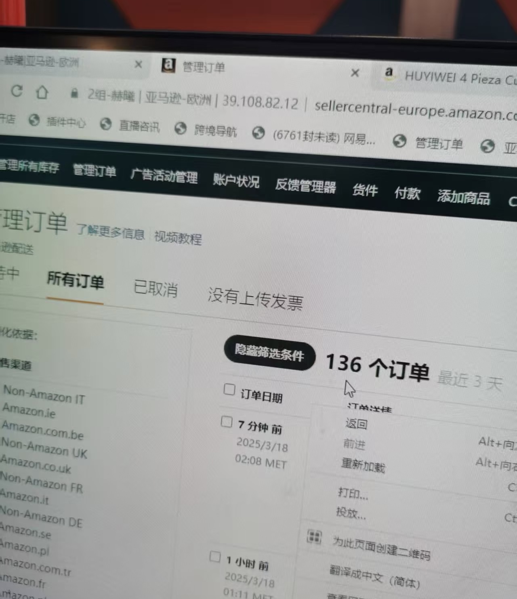This screenshot has height=599, width=517.
Task: Open 账户状况 in the navigation bar
Action: pos(236,181)
